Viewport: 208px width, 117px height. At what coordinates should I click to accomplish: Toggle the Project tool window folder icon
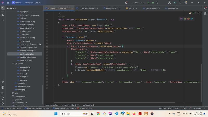click(3, 8)
